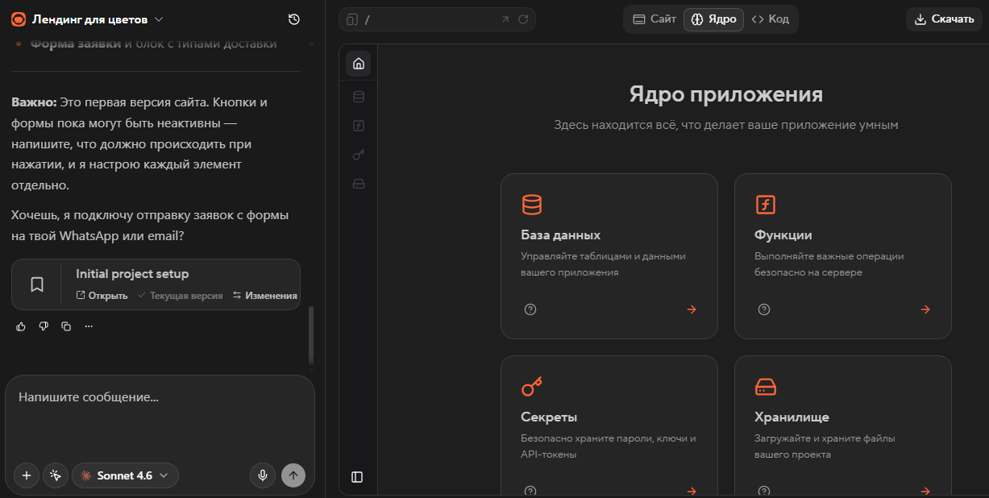This screenshot has width=989, height=498.
Task: Open the Initial project setup via Открыть
Action: (x=102, y=296)
